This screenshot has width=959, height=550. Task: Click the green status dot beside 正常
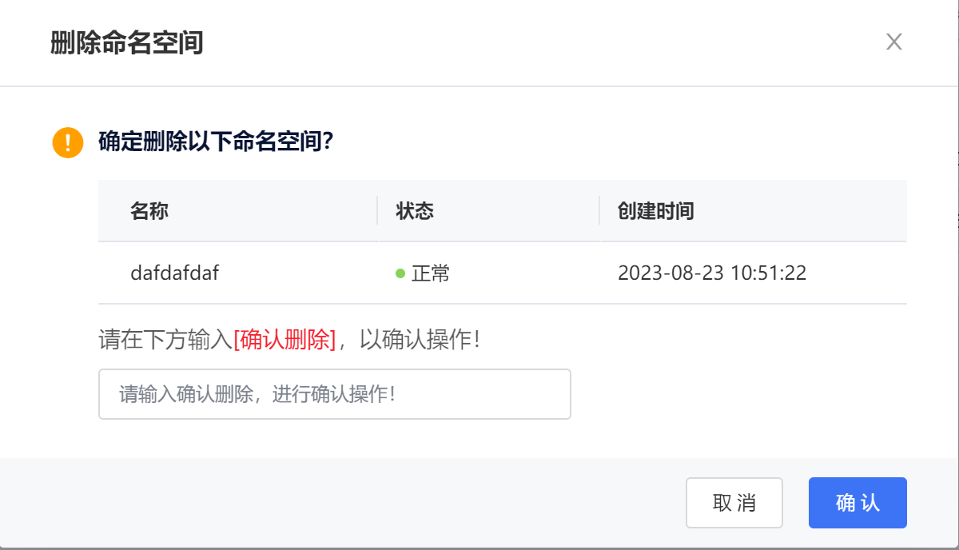401,273
